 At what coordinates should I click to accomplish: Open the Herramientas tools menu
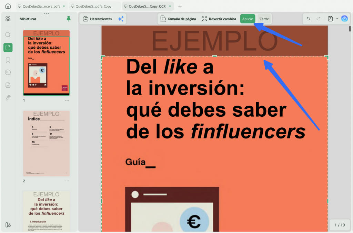[x=97, y=19]
